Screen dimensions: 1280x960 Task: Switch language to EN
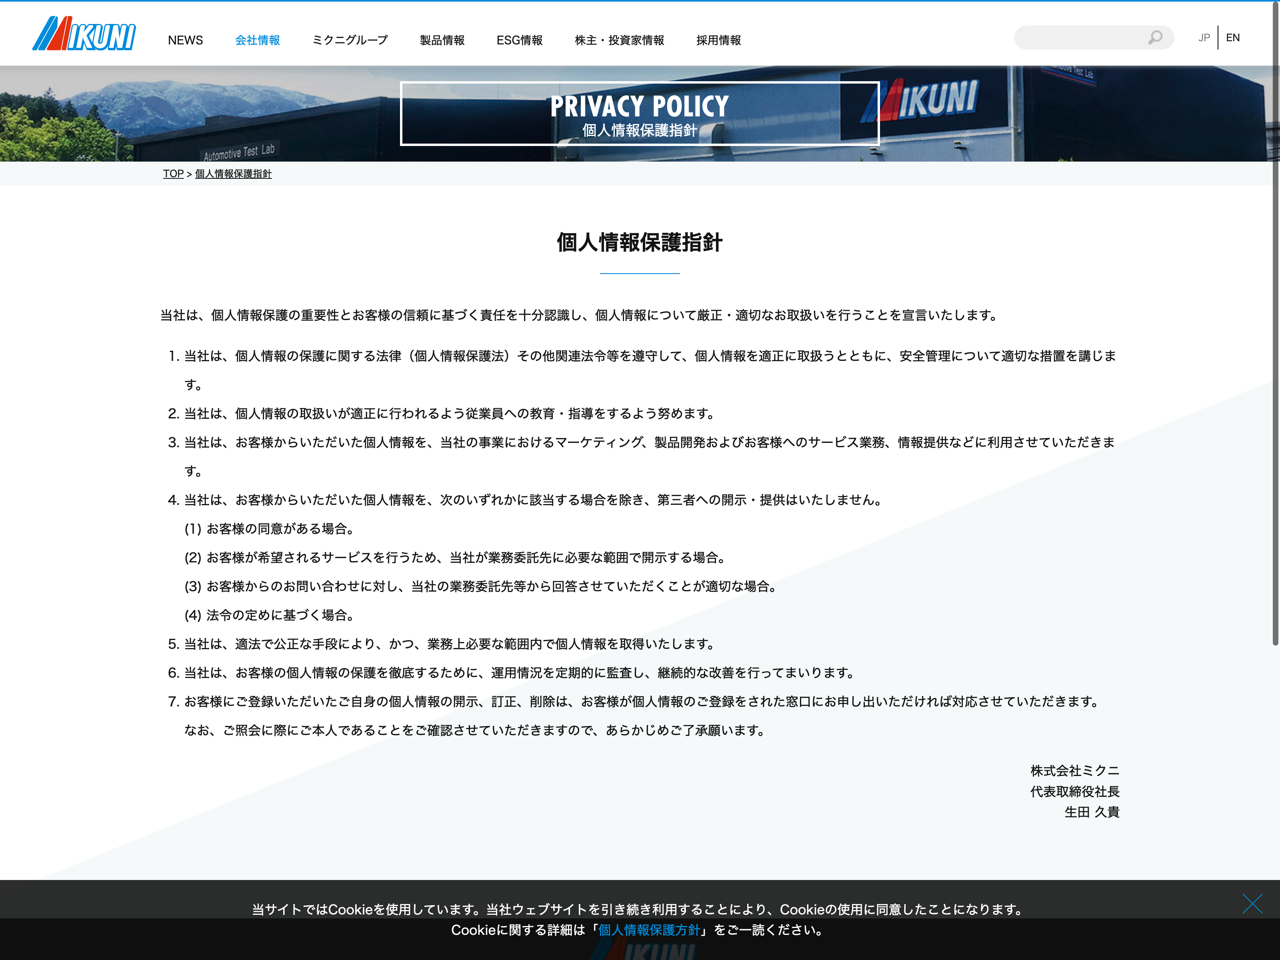(x=1232, y=38)
